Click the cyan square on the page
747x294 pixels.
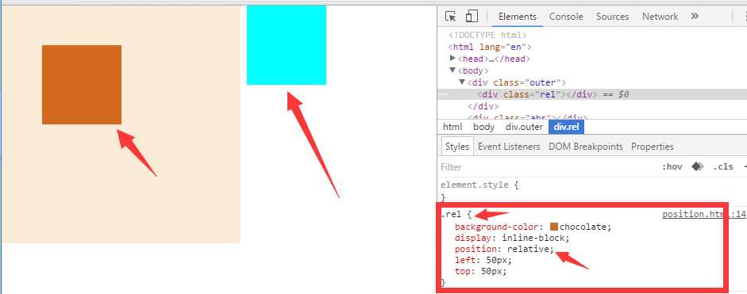click(287, 44)
